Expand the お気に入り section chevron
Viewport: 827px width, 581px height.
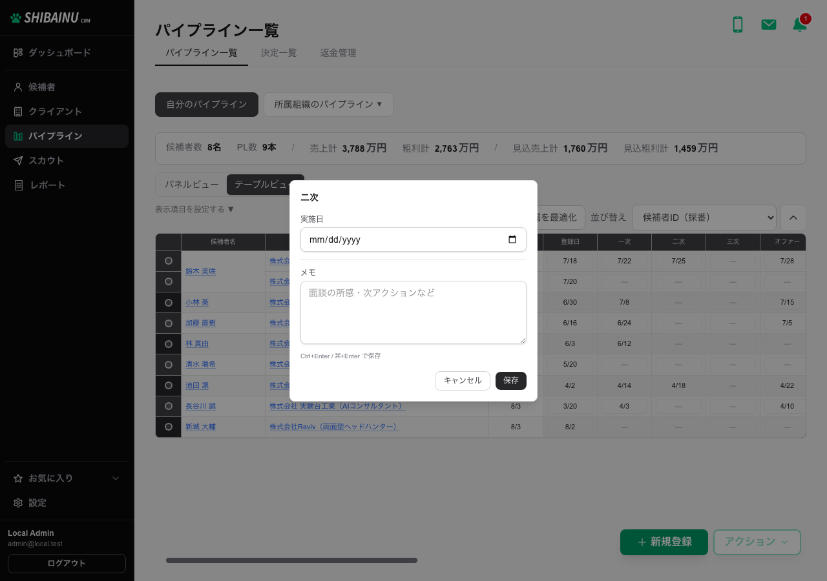[x=116, y=478]
